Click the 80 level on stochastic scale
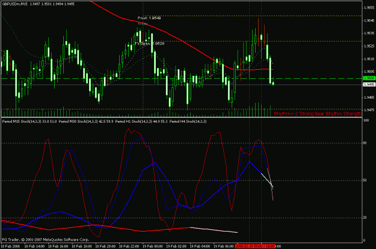This screenshot has width=376, height=249. [365, 143]
